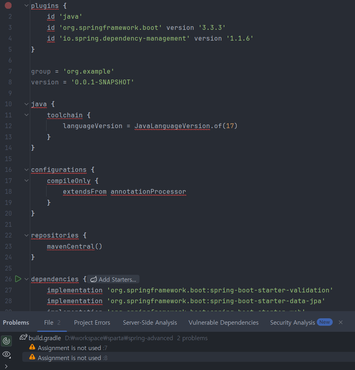Click 'org.example' string on line 7
Image resolution: width=355 pixels, height=370 pixels.
88,71
